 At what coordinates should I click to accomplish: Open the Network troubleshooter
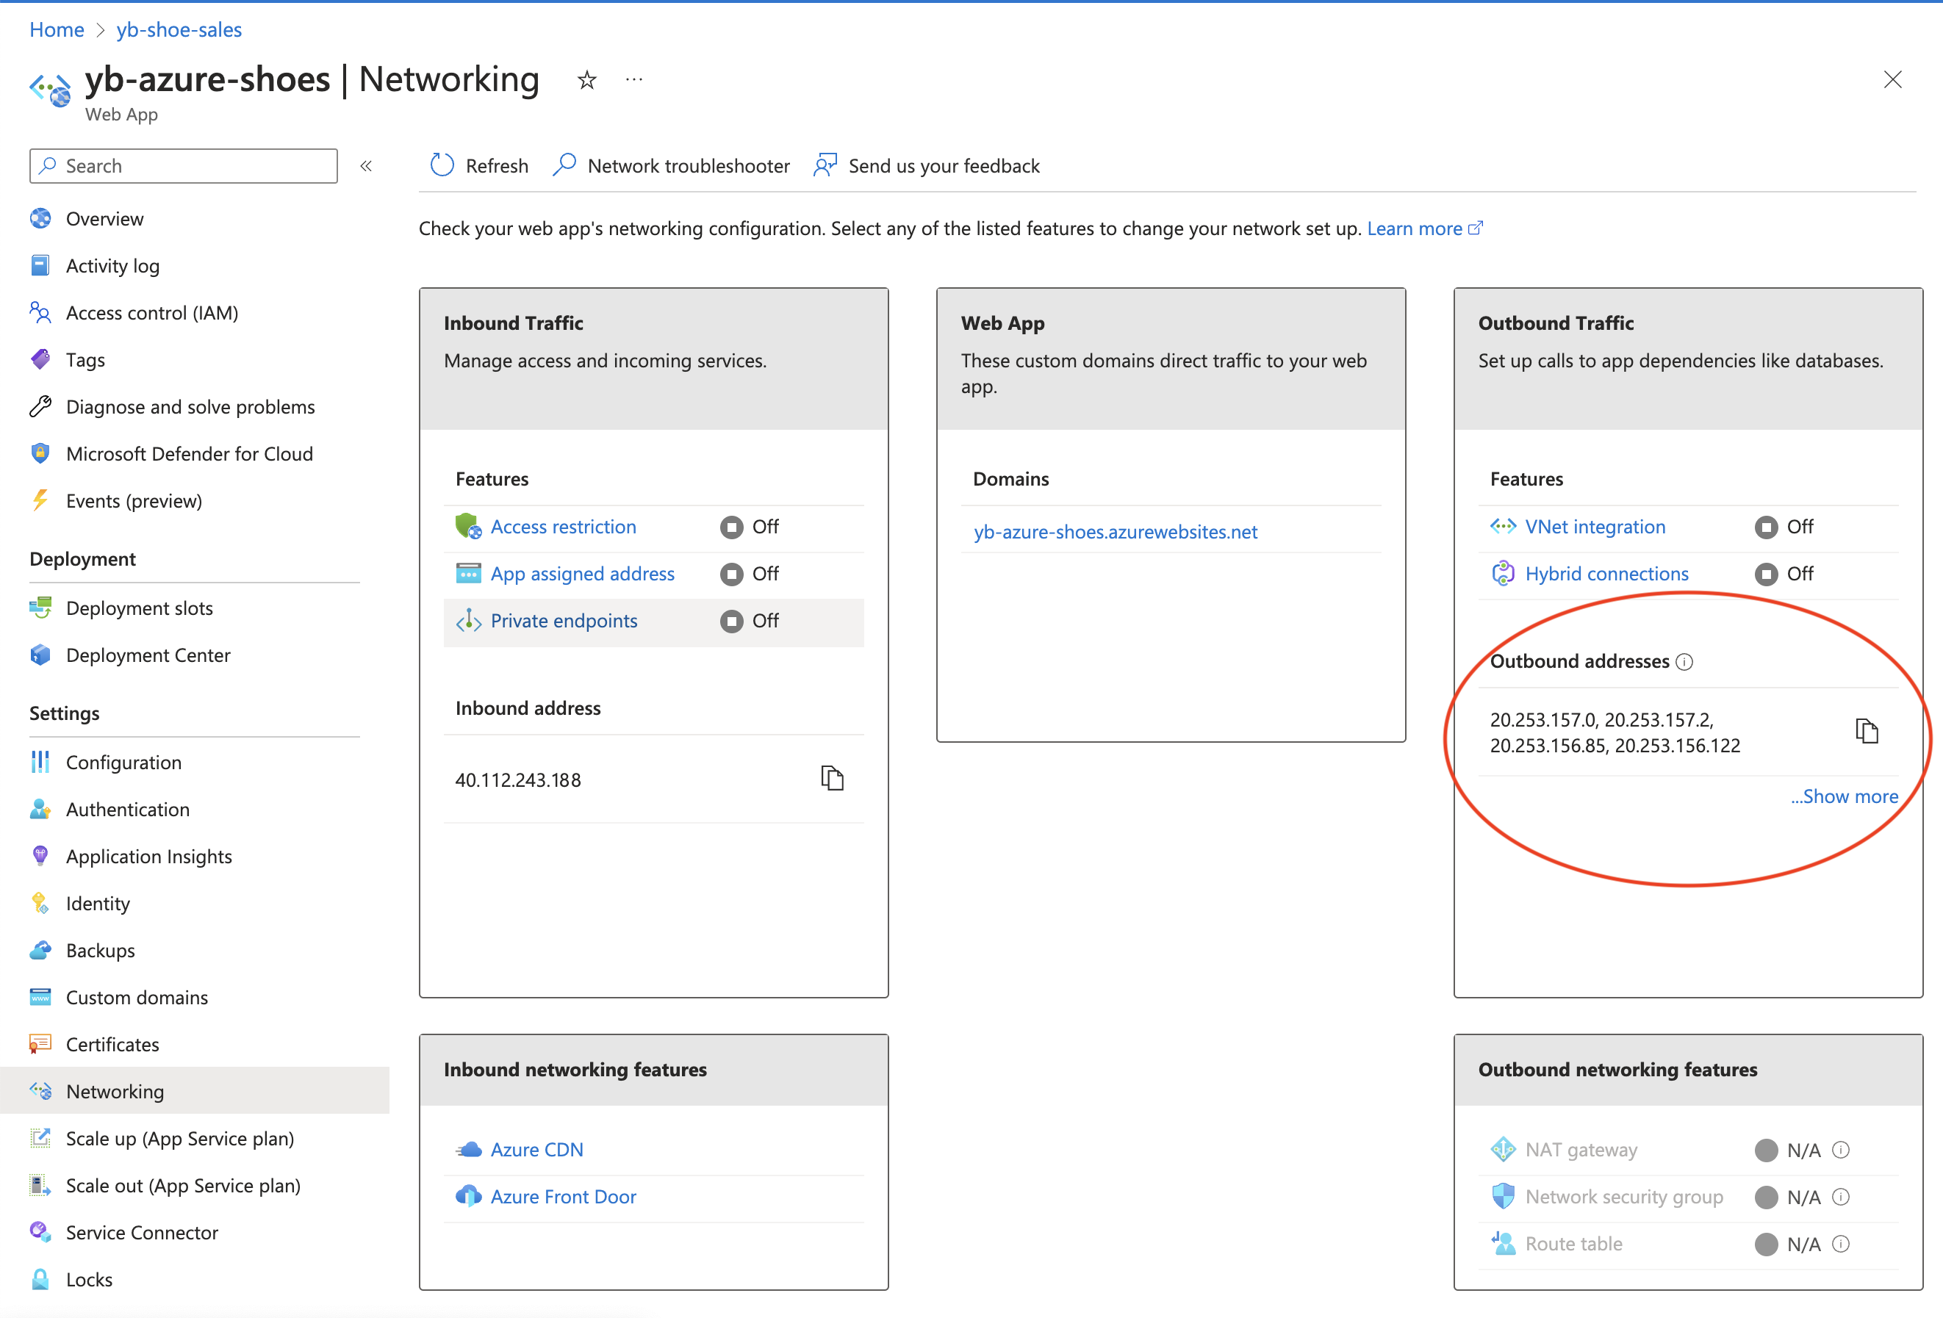click(x=687, y=165)
